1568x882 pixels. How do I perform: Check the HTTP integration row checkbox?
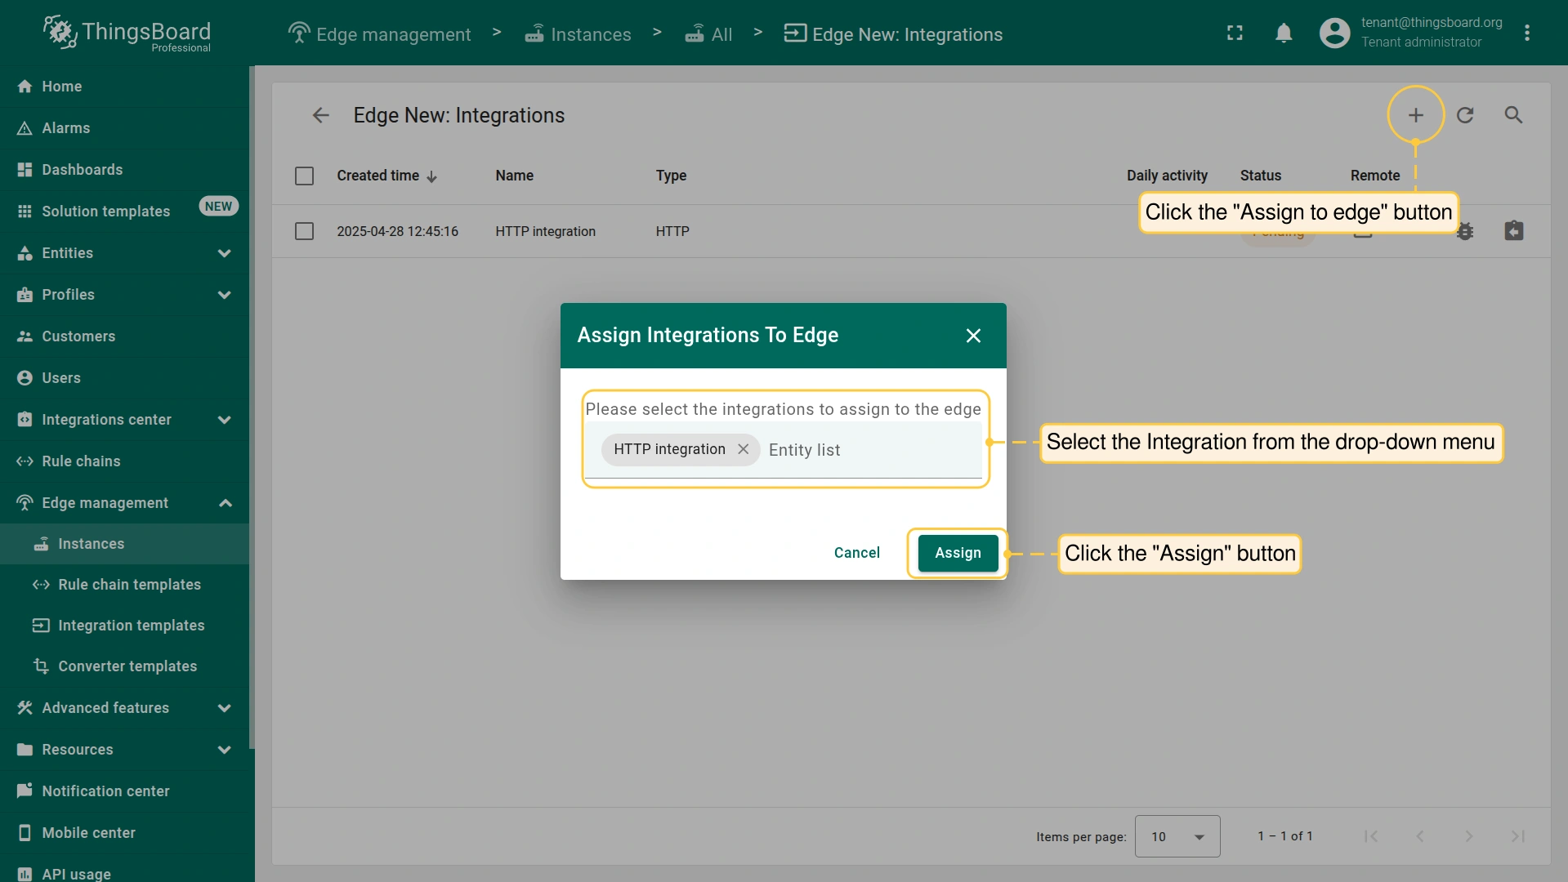(304, 231)
